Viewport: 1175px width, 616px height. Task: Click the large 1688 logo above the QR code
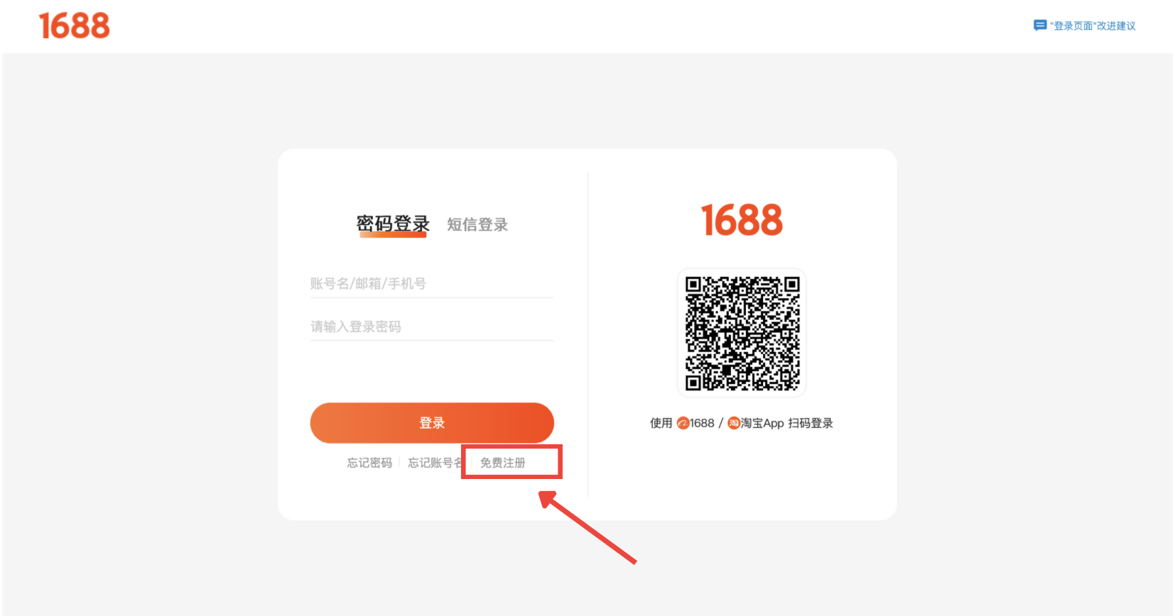tap(742, 220)
